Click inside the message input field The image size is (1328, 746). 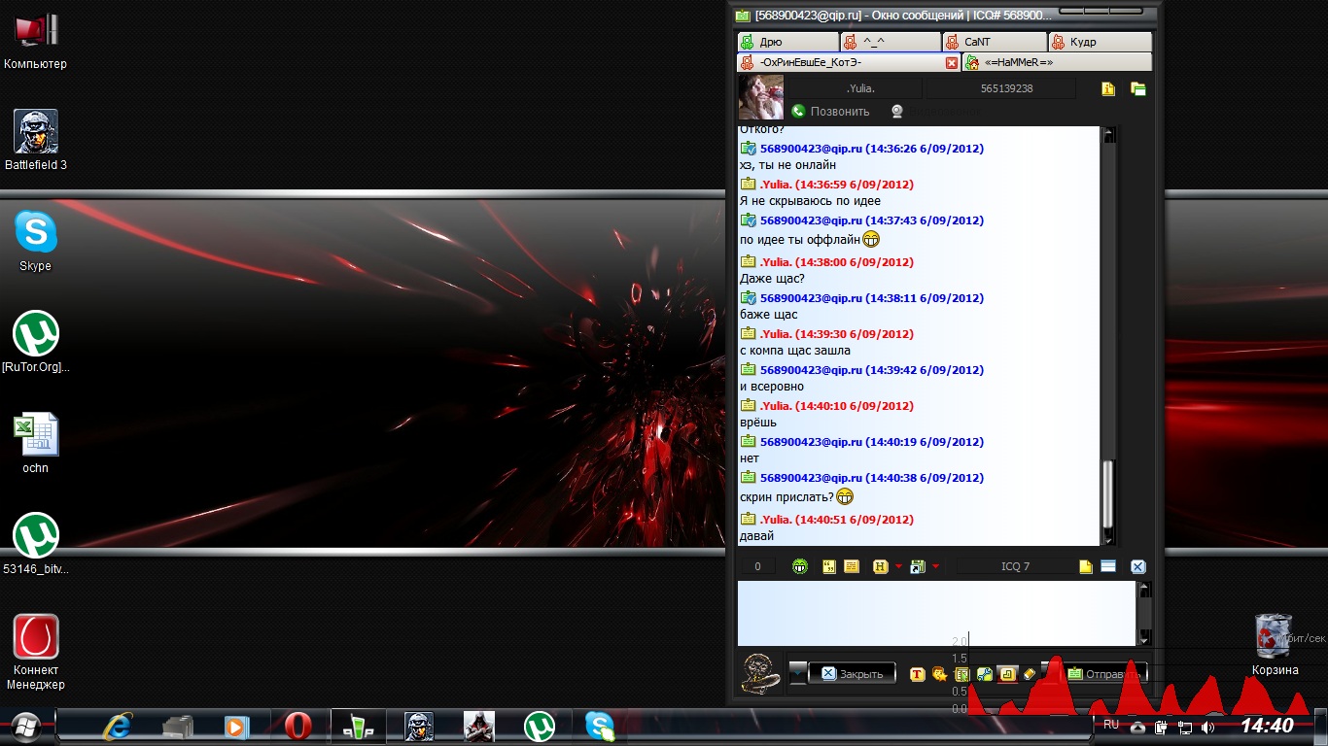(936, 613)
